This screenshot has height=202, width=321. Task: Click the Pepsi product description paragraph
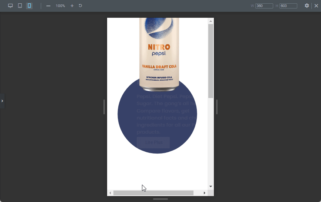[x=166, y=114]
